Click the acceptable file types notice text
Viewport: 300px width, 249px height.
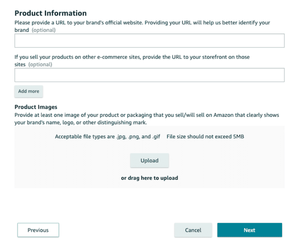(x=107, y=136)
